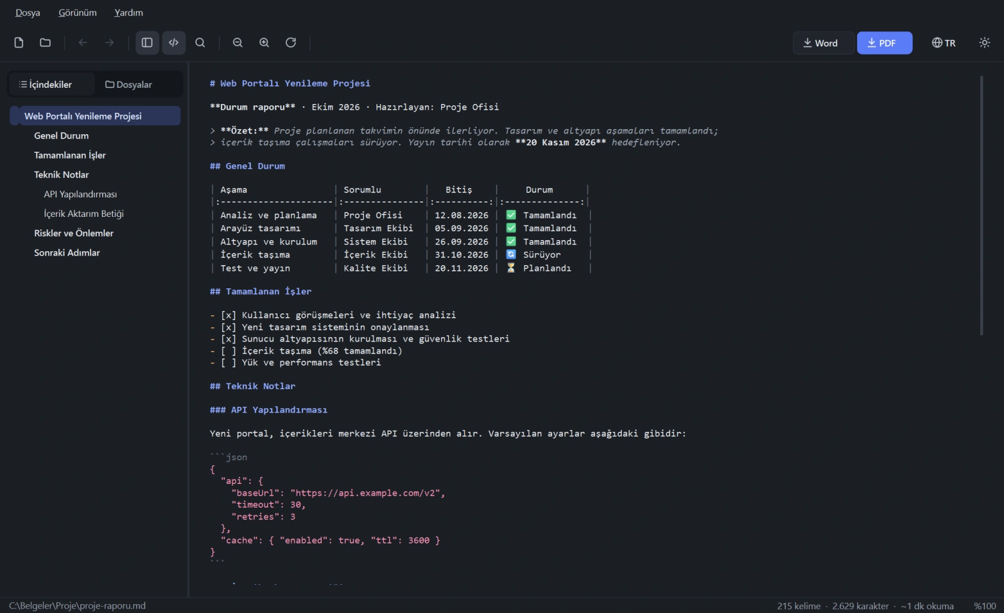Image resolution: width=1004 pixels, height=613 pixels.
Task: Click the '%100' zoom level indicator
Action: pyautogui.click(x=985, y=606)
